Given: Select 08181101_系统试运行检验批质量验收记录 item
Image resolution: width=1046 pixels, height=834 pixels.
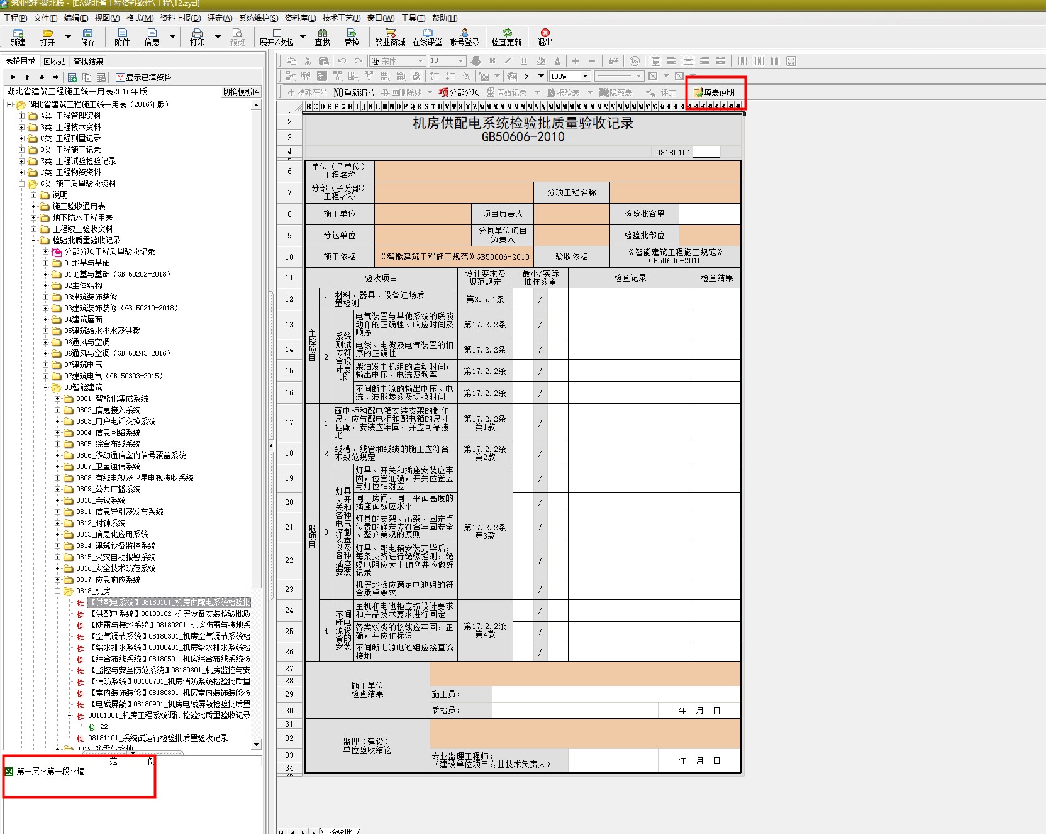Looking at the screenshot, I should coord(158,738).
